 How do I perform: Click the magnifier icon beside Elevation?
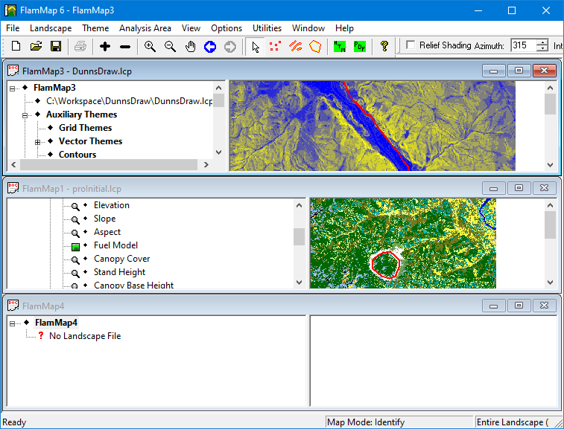(75, 207)
